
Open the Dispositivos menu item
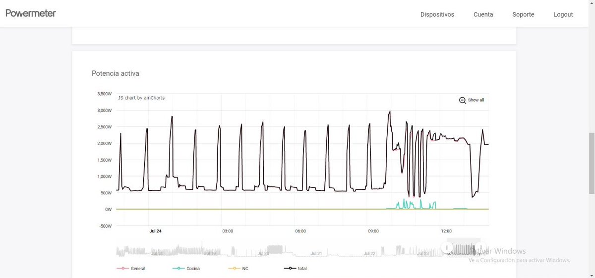point(437,15)
